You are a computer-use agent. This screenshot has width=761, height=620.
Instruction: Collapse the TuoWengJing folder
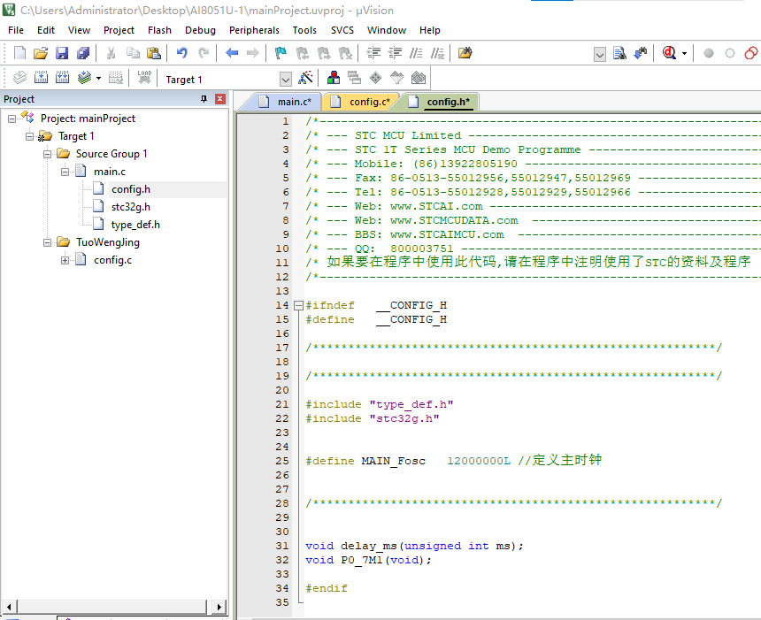[x=47, y=242]
